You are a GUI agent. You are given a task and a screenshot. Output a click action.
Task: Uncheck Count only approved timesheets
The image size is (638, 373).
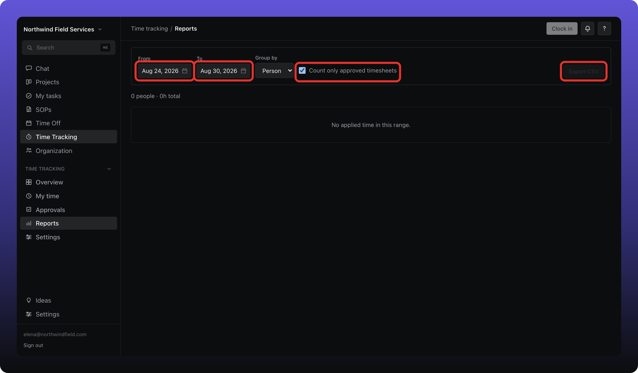tap(302, 70)
